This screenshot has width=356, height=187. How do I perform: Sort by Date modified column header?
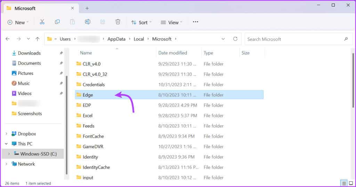pos(172,53)
